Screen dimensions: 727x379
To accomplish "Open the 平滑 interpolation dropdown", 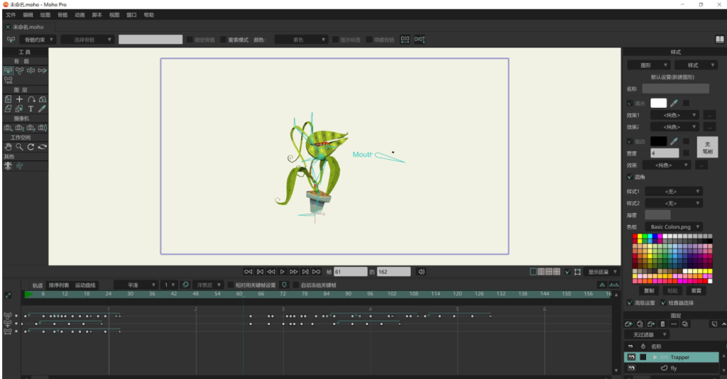I will point(136,285).
